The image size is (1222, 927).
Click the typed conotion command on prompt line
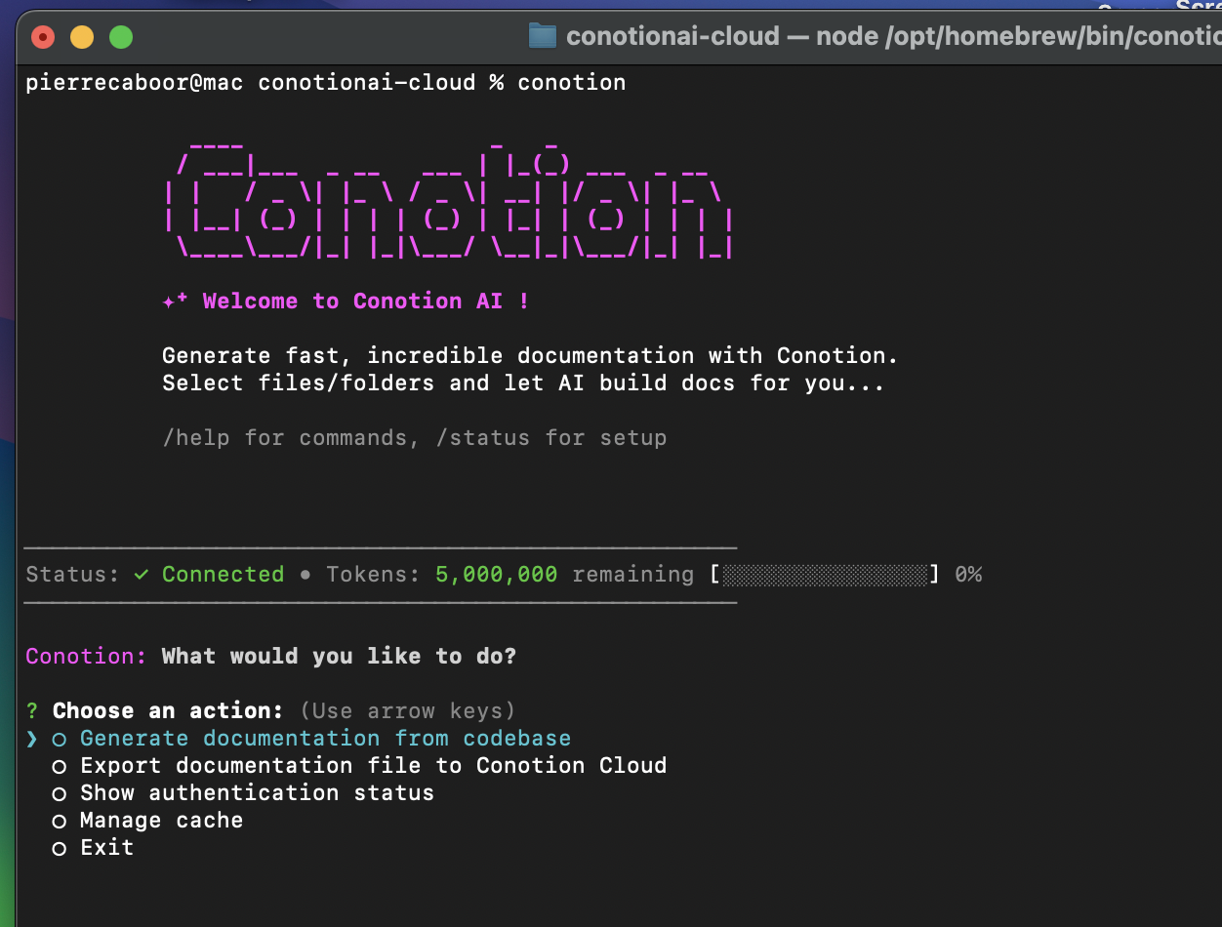[571, 83]
